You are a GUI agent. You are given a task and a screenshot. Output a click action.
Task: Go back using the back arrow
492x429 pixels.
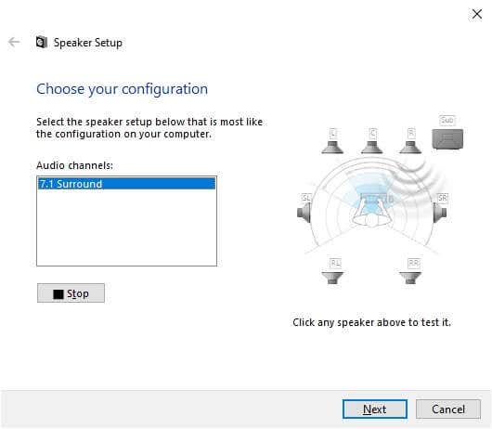(14, 42)
